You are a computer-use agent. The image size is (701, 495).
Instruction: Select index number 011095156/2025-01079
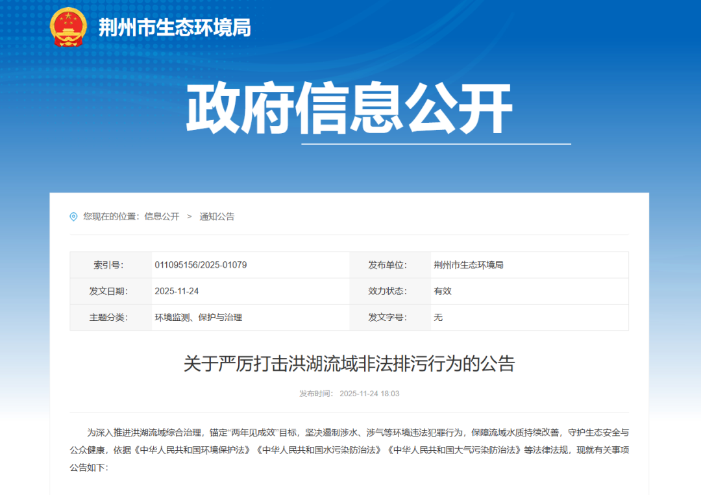coord(201,265)
